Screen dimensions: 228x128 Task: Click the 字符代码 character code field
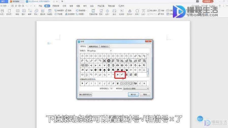(x=112, y=88)
